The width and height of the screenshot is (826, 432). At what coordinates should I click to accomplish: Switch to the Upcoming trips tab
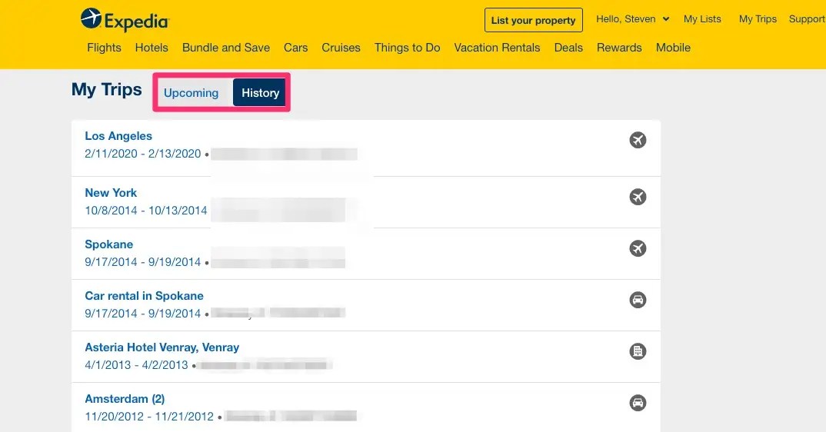(192, 93)
